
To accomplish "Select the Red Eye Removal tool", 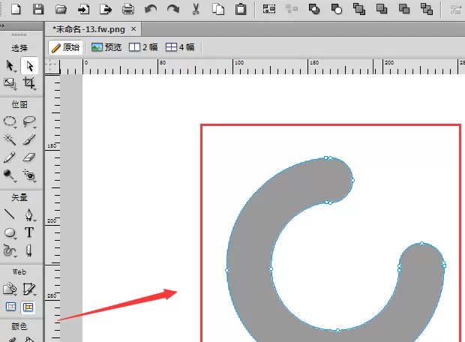I will (29, 175).
